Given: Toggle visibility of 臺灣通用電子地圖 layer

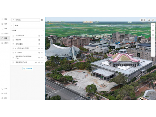Looking at the screenshot, I should [36, 62].
